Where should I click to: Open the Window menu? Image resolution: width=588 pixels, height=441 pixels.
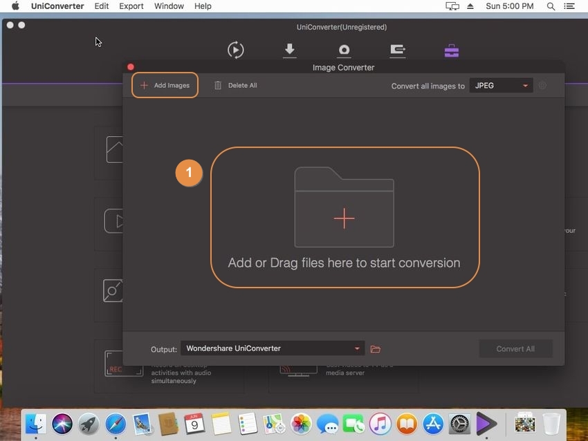tap(169, 6)
